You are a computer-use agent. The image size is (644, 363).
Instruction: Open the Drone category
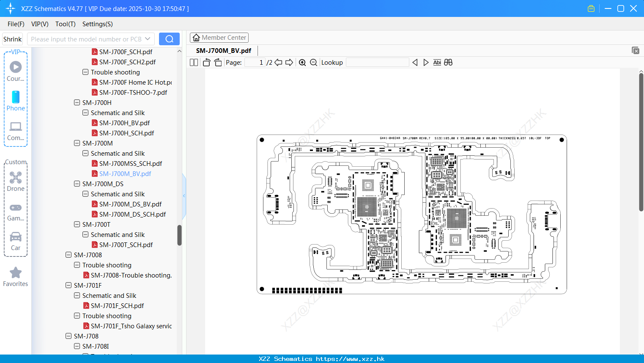[x=16, y=177]
